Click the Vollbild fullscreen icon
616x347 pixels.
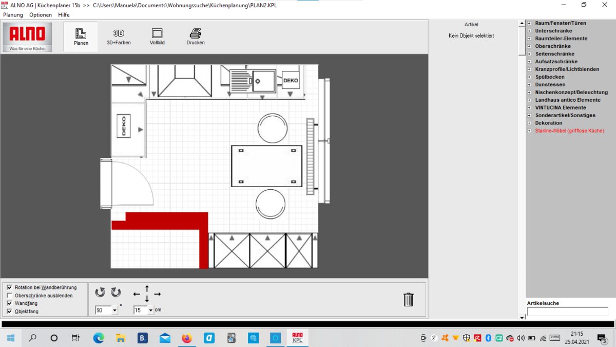click(x=157, y=34)
